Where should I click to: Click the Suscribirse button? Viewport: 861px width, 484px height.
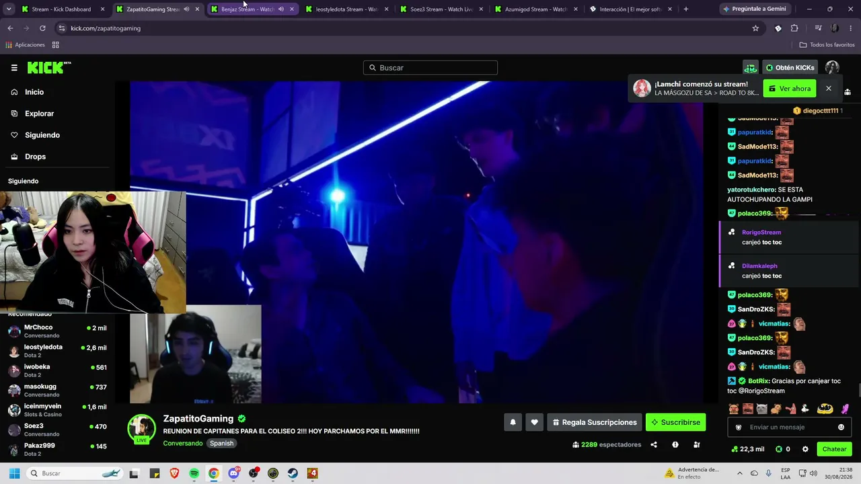pos(675,422)
